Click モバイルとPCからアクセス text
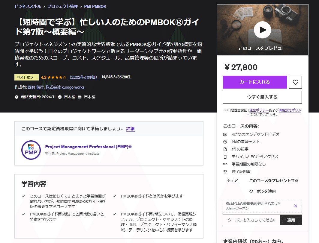The image size is (319, 243). tap(255, 157)
